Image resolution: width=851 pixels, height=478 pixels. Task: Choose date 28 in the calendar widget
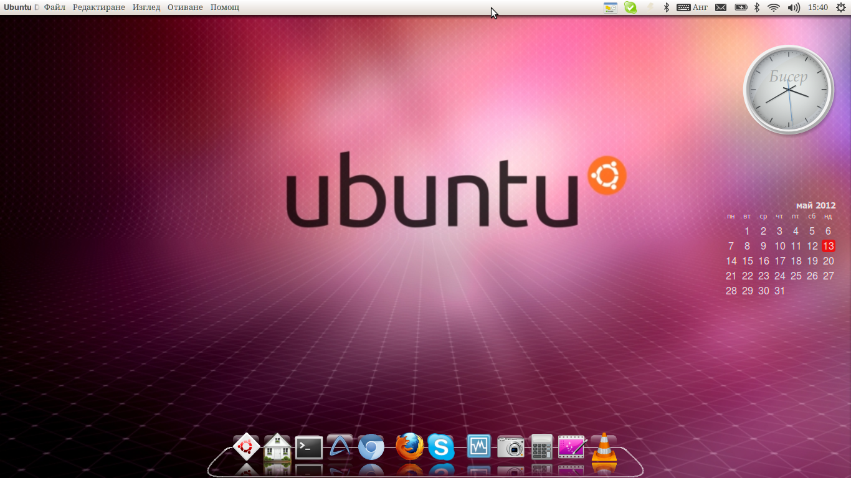point(731,291)
